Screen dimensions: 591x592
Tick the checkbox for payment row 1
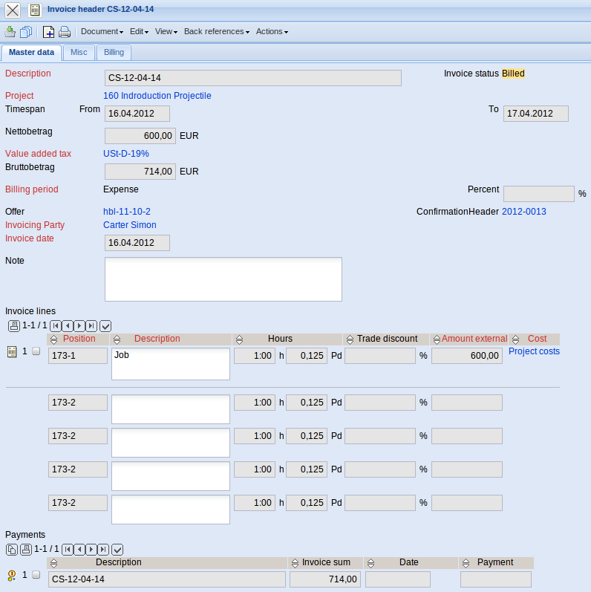point(36,575)
